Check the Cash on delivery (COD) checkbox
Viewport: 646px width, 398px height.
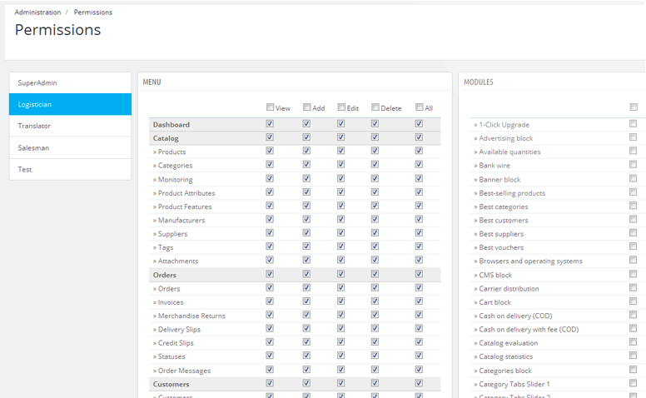click(x=634, y=315)
